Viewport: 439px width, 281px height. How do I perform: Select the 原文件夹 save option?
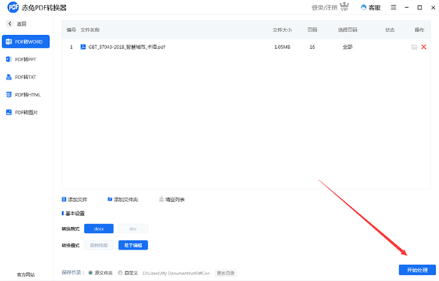[x=100, y=273]
